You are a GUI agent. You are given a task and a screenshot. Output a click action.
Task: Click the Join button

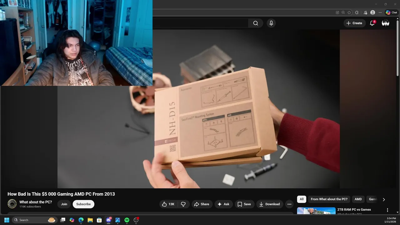coord(64,204)
